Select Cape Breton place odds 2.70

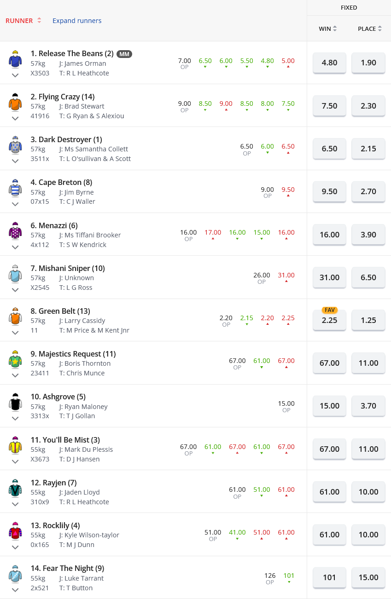point(368,191)
